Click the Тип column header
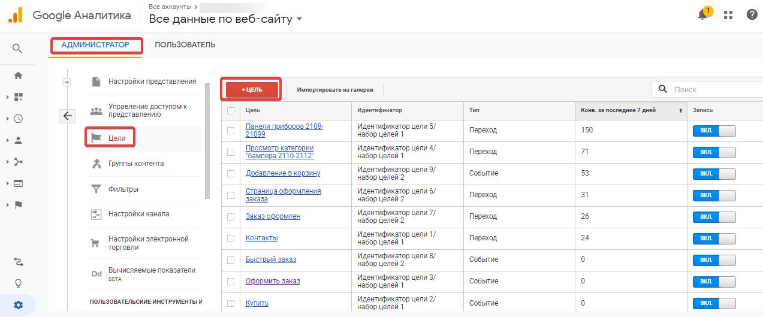 pos(474,110)
